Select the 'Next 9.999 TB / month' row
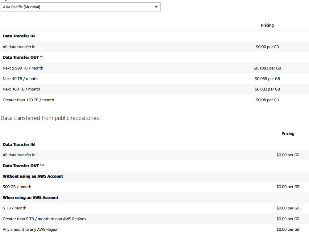Image resolution: width=309 pixels, height=236 pixels. click(155, 68)
